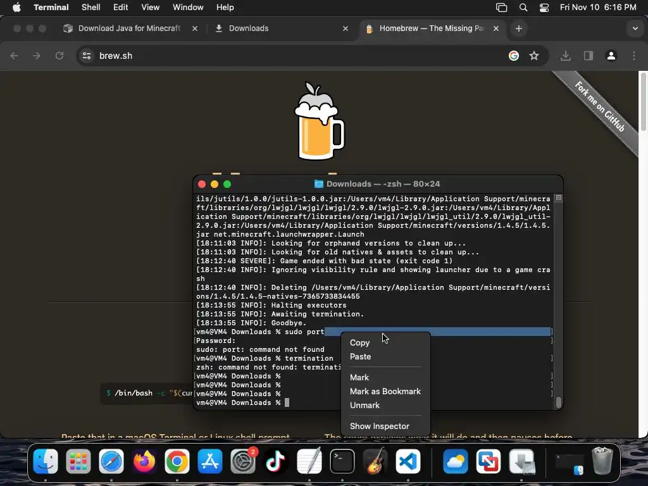Click the Terminal window scrollbar thumb
648x486 pixels.
[x=558, y=402]
